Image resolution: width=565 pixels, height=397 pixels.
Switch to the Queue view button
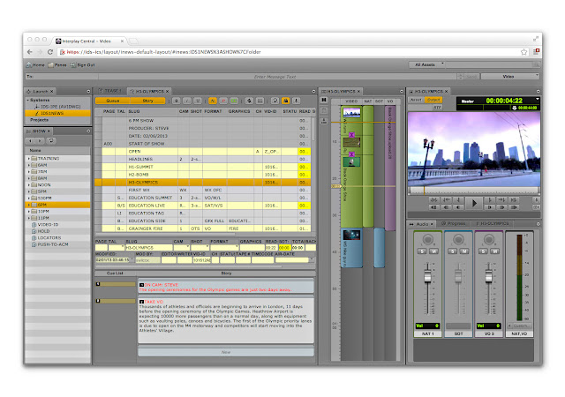coord(113,101)
